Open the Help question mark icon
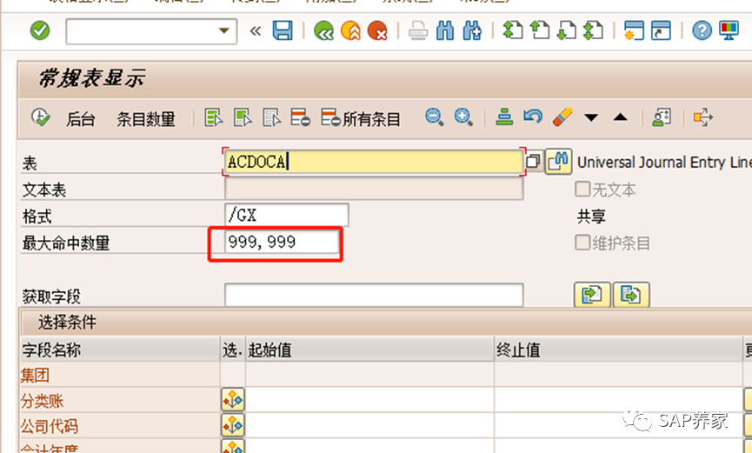752x453 pixels. pos(702,31)
